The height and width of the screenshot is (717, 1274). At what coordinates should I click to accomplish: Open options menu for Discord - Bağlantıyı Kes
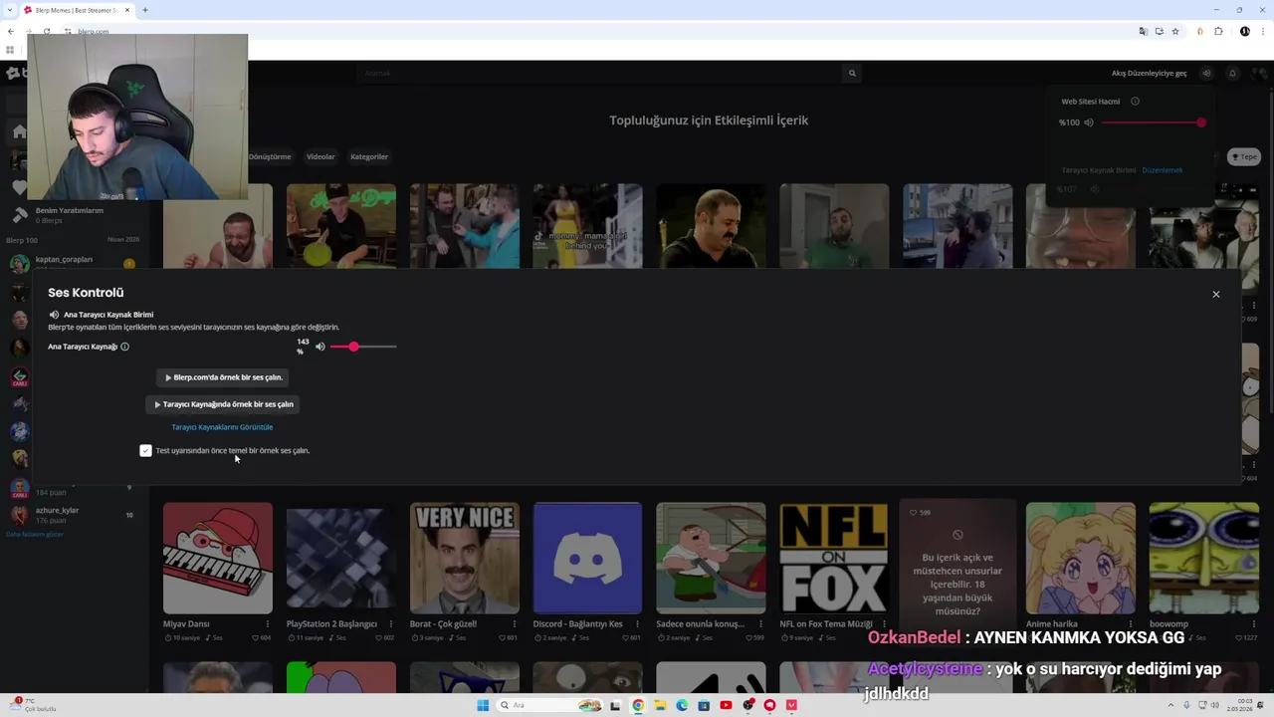tap(638, 624)
